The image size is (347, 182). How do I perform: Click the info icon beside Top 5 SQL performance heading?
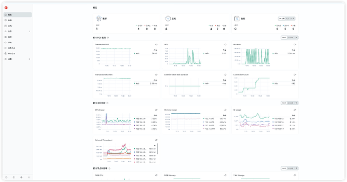point(108,38)
